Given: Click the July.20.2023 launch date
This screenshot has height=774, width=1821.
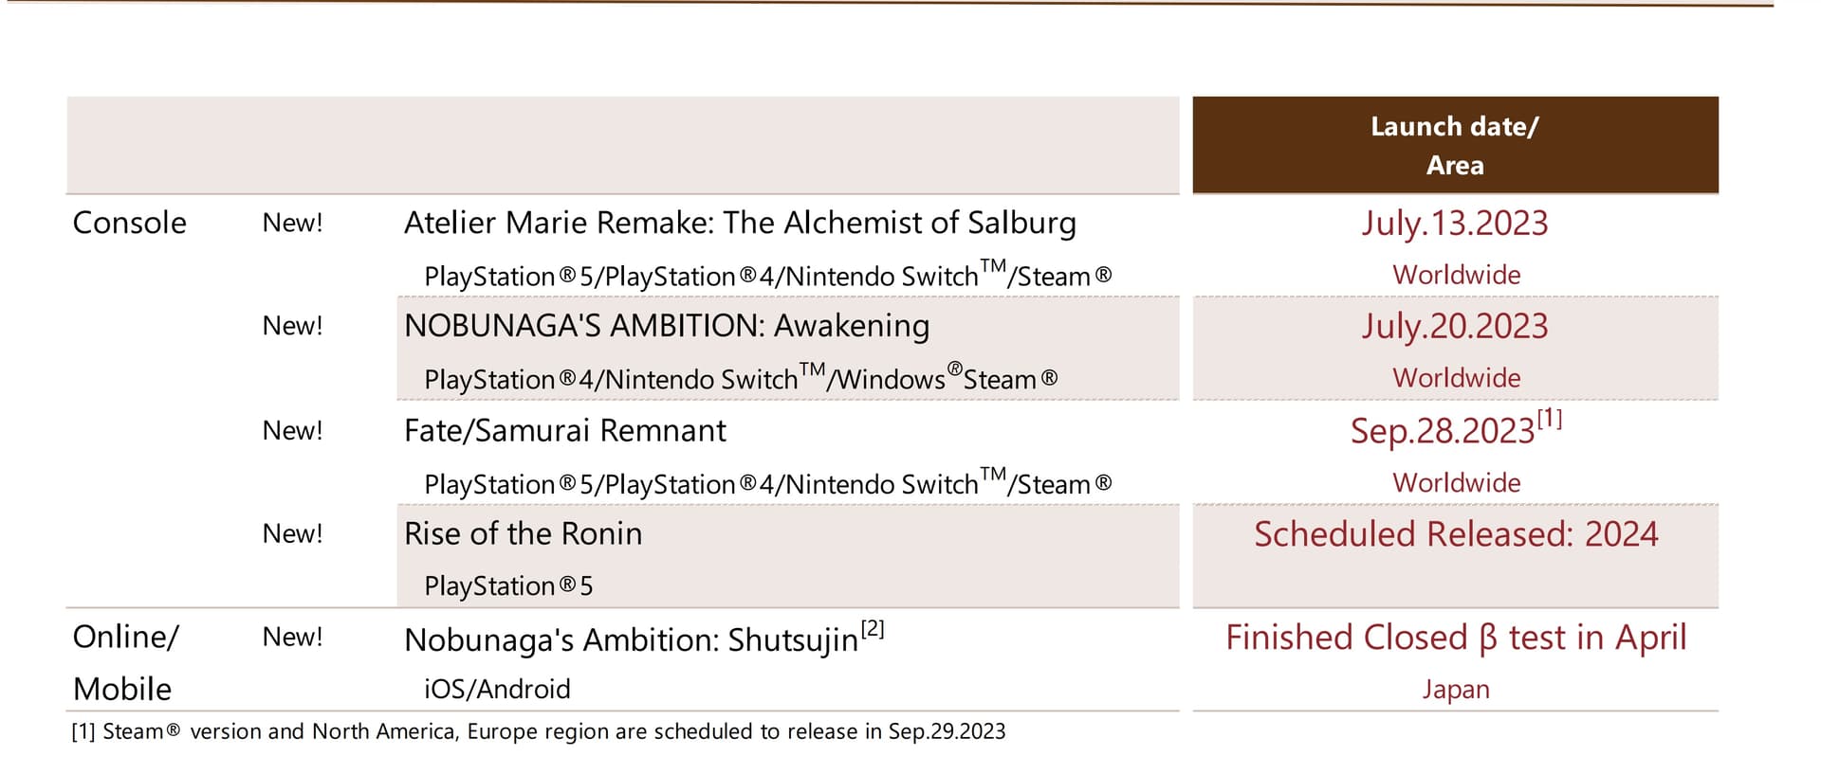Looking at the screenshot, I should click(1455, 327).
